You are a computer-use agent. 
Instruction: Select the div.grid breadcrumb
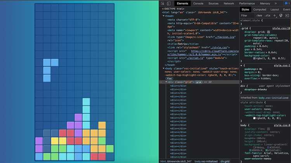coord(225,161)
